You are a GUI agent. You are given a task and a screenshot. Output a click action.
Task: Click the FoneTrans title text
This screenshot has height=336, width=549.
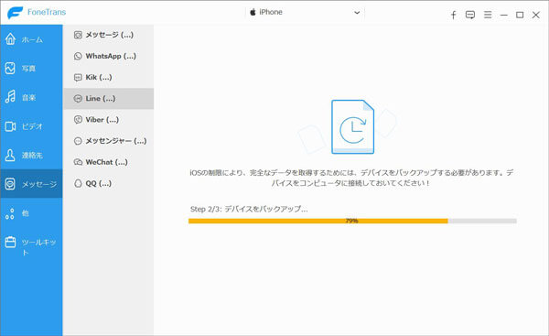tap(47, 12)
